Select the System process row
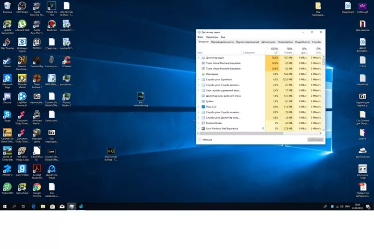The width and height of the screenshot is (374, 249). 259,101
